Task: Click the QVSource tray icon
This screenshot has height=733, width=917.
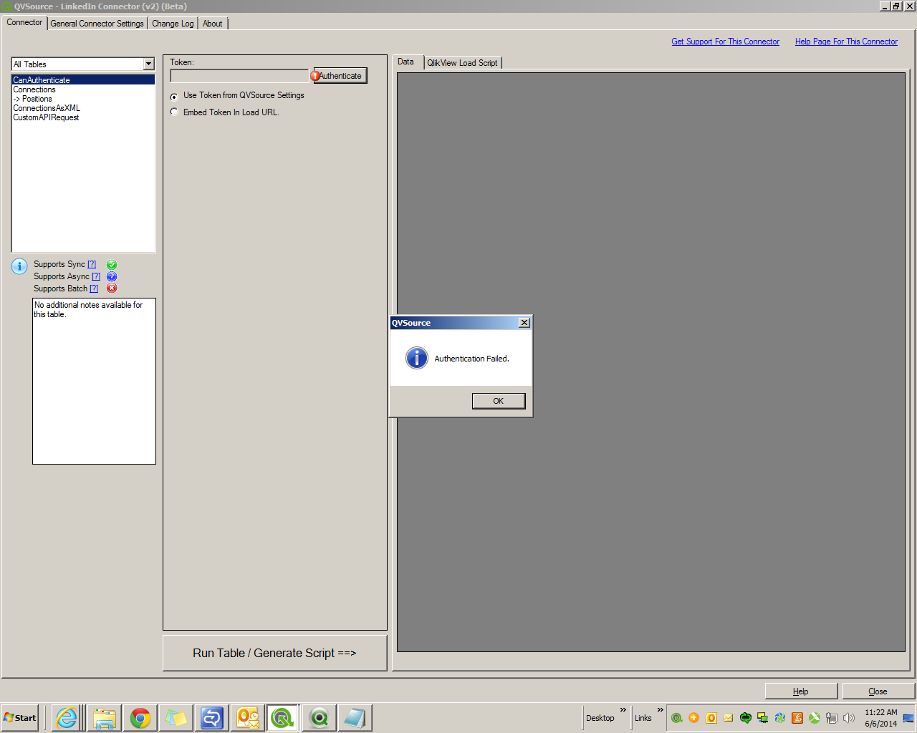Action: point(677,718)
